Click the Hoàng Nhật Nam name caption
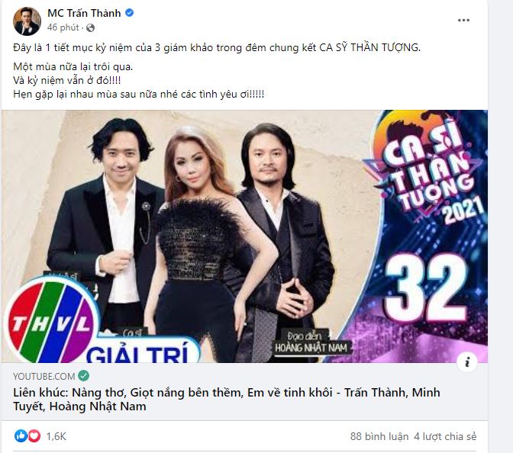This screenshot has width=513, height=453. [x=311, y=348]
